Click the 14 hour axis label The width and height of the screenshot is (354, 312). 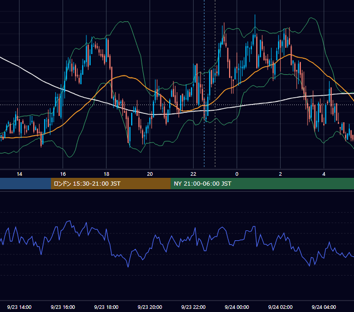19,174
